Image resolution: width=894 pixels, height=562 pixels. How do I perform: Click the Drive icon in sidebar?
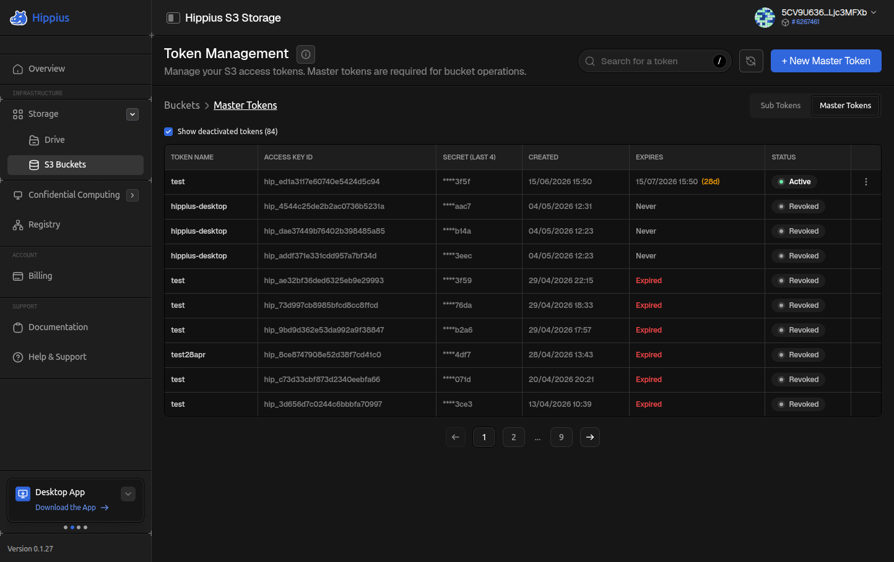tap(34, 140)
